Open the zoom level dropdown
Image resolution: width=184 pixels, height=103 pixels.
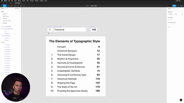tap(181, 6)
